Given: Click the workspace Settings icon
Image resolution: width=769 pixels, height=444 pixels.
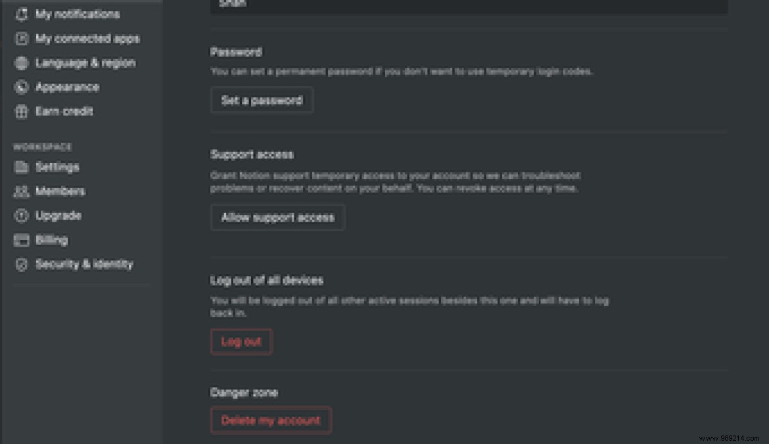Looking at the screenshot, I should [22, 167].
